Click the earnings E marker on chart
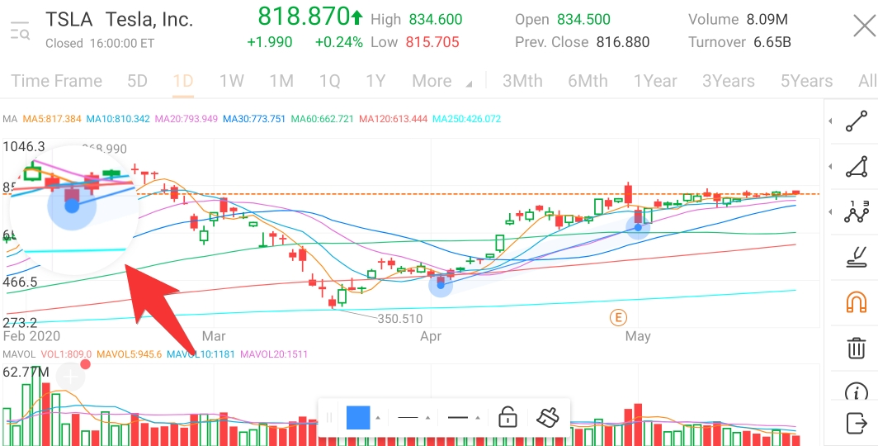This screenshot has width=878, height=446. [x=617, y=318]
